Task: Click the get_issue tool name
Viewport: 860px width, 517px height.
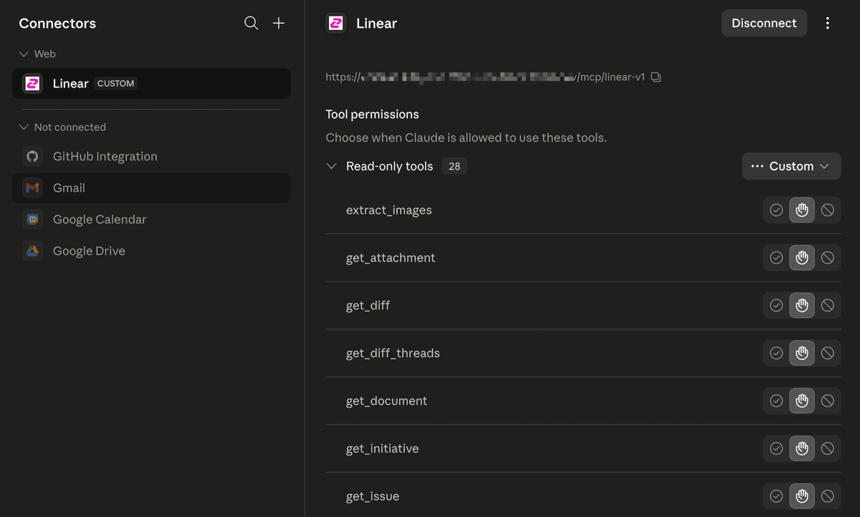Action: coord(373,496)
